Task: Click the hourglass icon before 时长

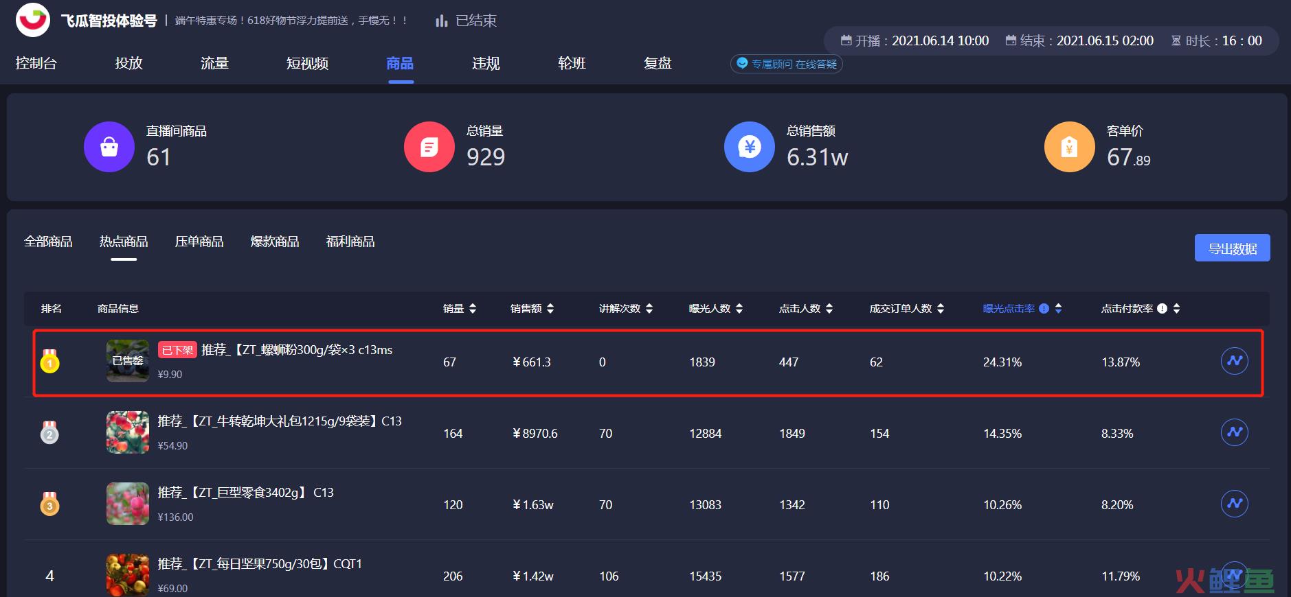Action: pyautogui.click(x=1176, y=40)
